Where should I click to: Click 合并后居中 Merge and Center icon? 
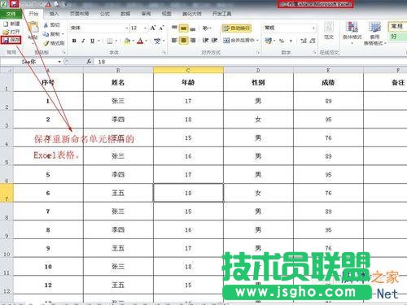(226, 41)
